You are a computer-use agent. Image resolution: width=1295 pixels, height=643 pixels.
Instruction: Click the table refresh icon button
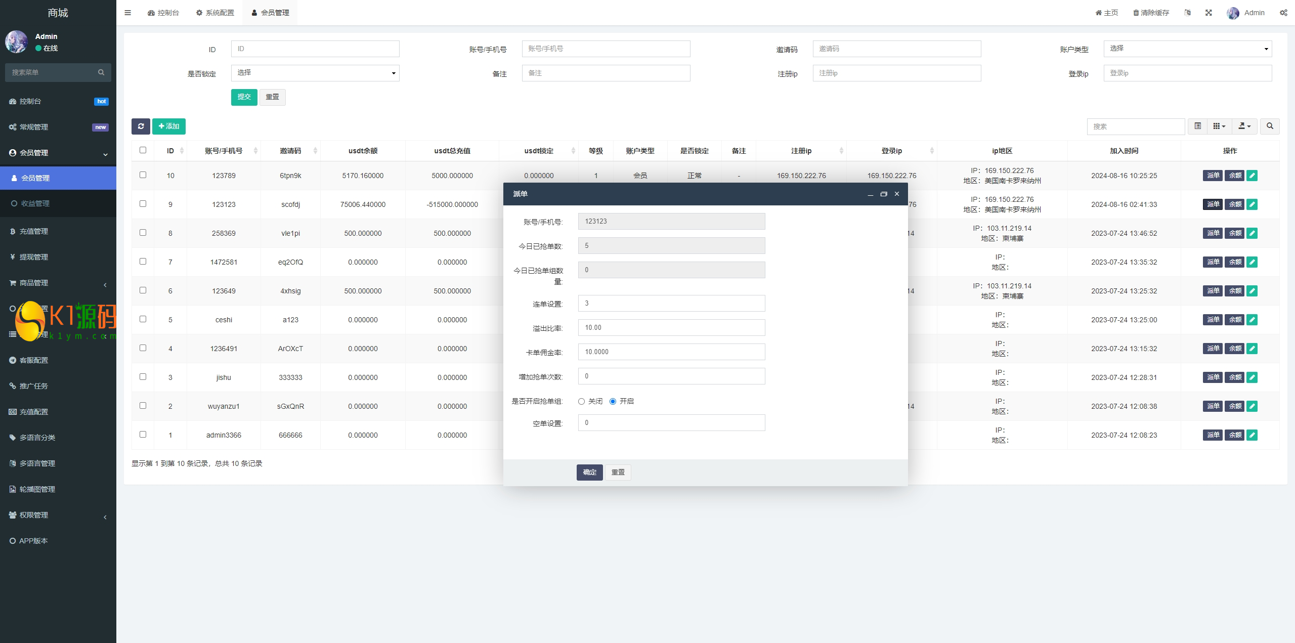[141, 126]
